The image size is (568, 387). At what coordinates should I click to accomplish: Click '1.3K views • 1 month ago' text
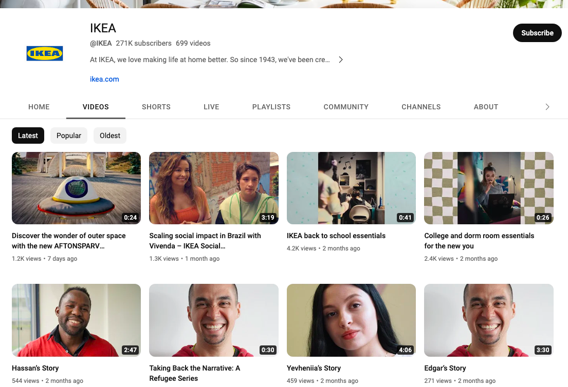point(185,259)
